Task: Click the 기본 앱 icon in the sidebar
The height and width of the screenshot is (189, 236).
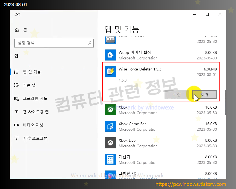Action: (x=16, y=85)
